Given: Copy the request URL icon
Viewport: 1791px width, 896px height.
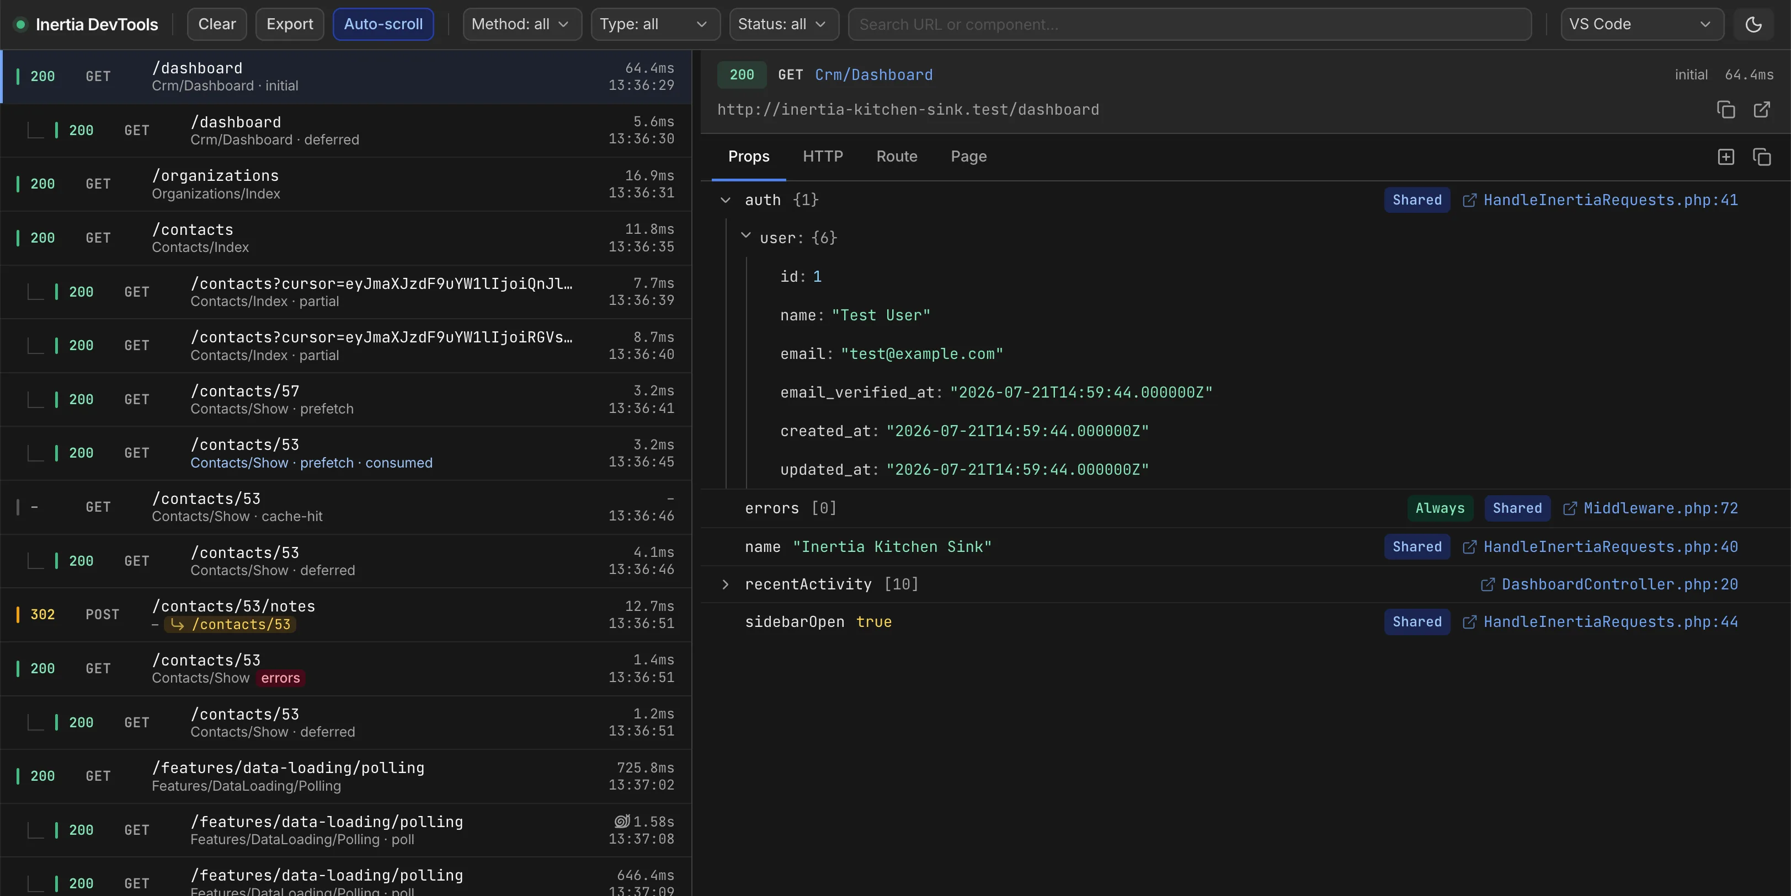Looking at the screenshot, I should point(1726,110).
